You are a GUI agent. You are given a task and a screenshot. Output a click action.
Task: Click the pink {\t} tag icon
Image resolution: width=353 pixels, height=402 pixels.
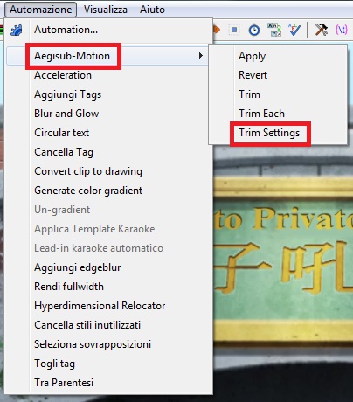(x=342, y=30)
